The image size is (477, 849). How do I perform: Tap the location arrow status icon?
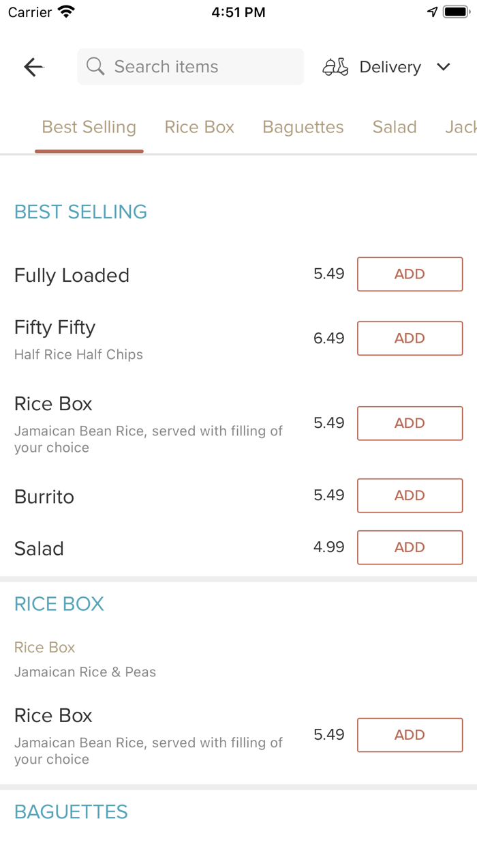pos(433,12)
